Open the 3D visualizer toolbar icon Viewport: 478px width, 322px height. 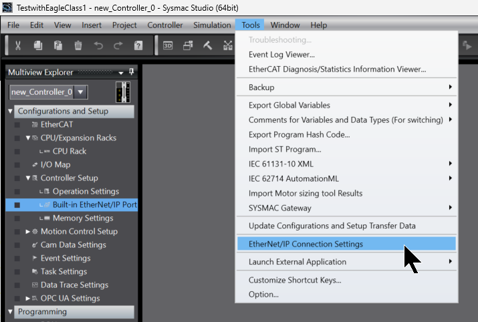tap(168, 45)
